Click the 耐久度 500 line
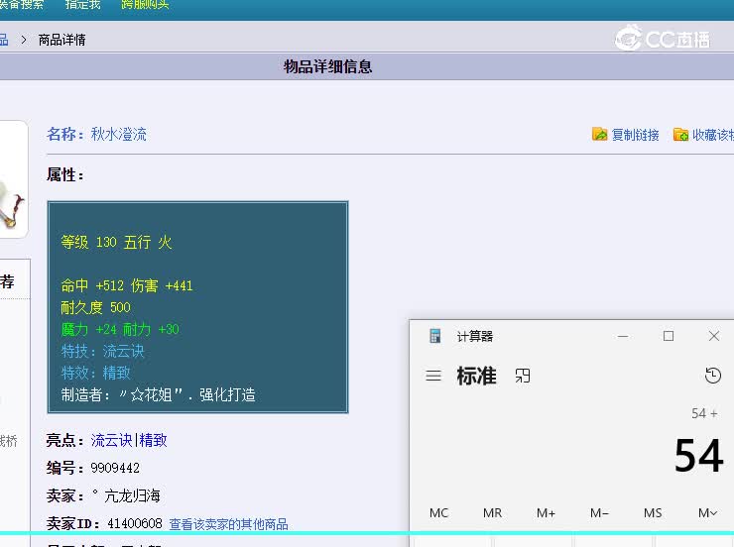The height and width of the screenshot is (547, 734). [95, 307]
